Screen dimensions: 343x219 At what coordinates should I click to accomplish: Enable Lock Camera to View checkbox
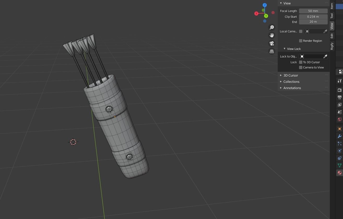[301, 67]
